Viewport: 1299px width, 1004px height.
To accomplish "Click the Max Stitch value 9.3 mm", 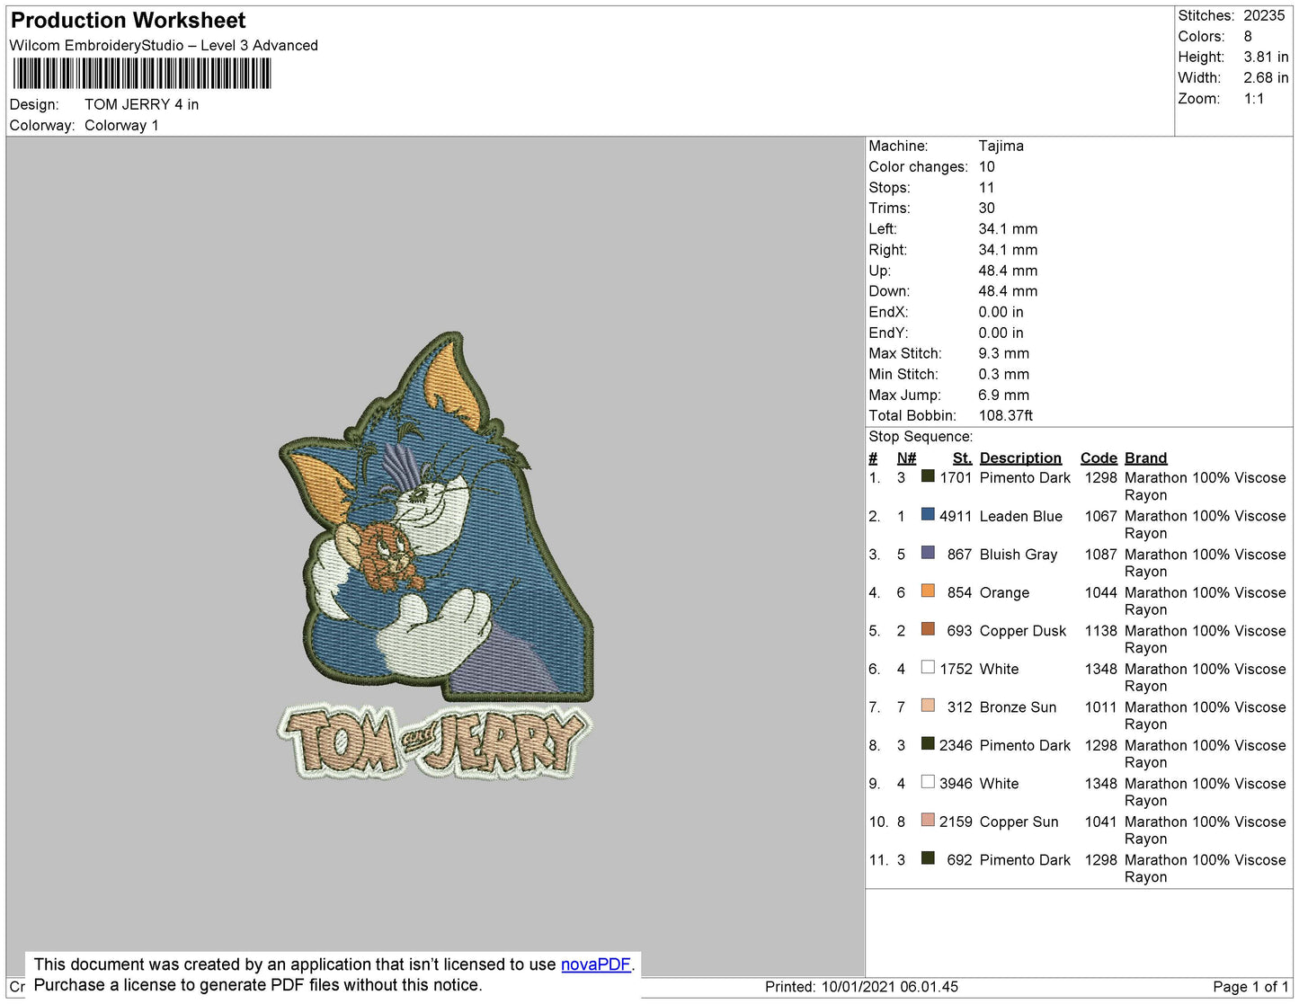I will pyautogui.click(x=1003, y=353).
